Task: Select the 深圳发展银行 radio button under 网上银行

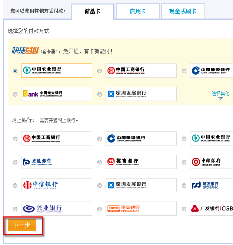Action: click(x=100, y=185)
